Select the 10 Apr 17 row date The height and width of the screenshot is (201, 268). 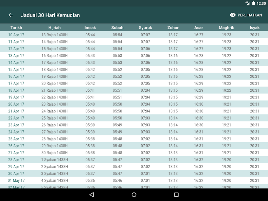16,35
